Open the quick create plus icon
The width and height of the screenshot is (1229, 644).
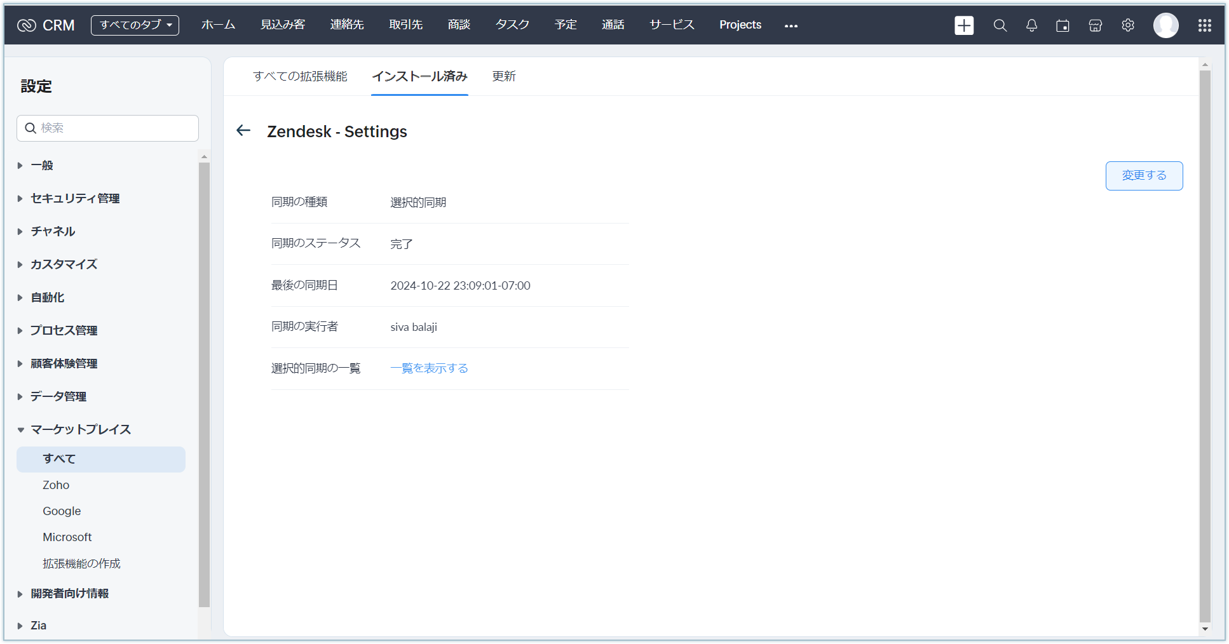click(x=964, y=25)
